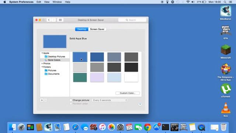Open Contacts book icon in Dock

pos(39,127)
